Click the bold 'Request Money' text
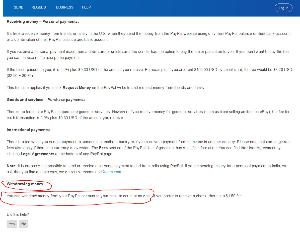Viewport: 300px width, 235px height. (77, 88)
